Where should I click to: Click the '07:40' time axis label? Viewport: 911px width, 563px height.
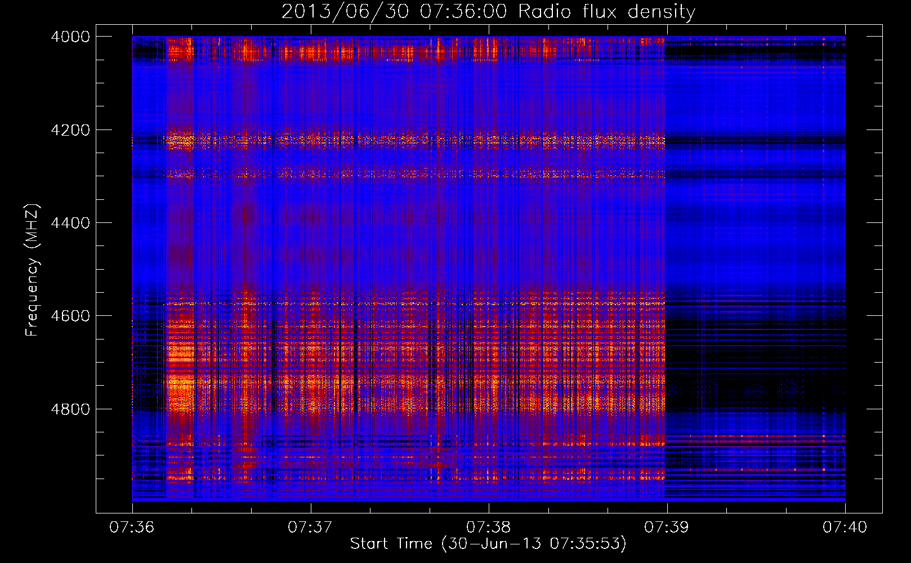845,528
